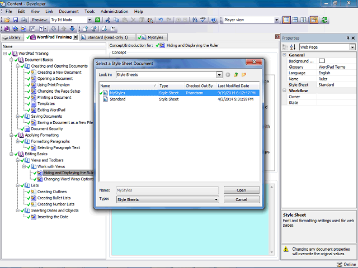Viewport: 358px width, 268px height.
Task: Sort by Type column header in dialog
Action: coord(171,86)
